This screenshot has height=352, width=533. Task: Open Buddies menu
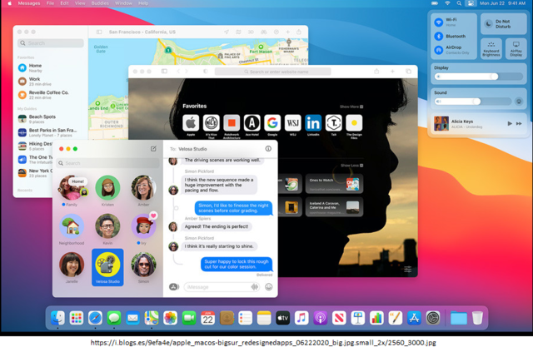pos(100,3)
